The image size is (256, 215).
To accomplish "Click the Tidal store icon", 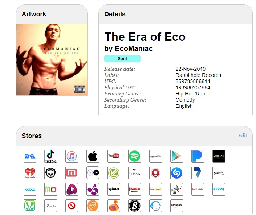I will click(134, 173).
